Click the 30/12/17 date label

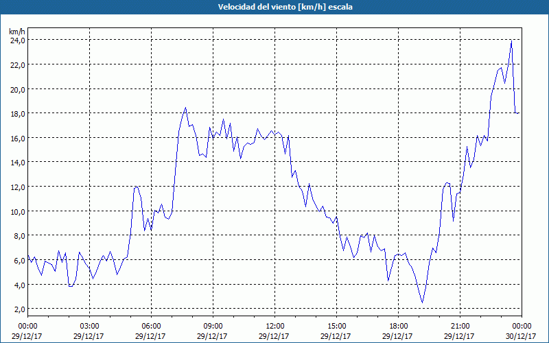click(x=522, y=336)
